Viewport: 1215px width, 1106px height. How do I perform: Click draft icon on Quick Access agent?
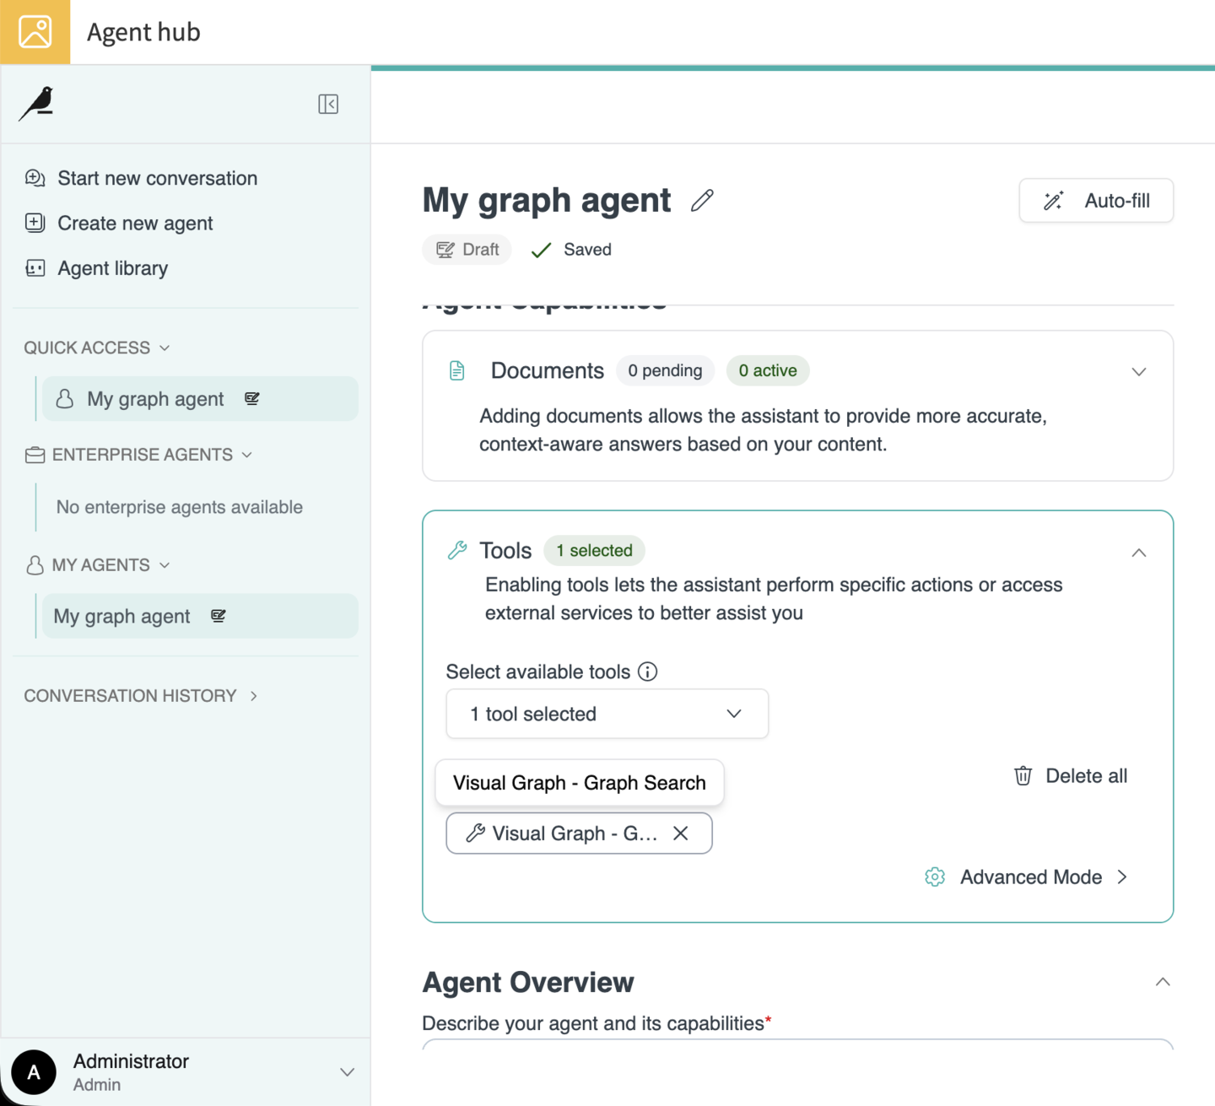click(252, 398)
